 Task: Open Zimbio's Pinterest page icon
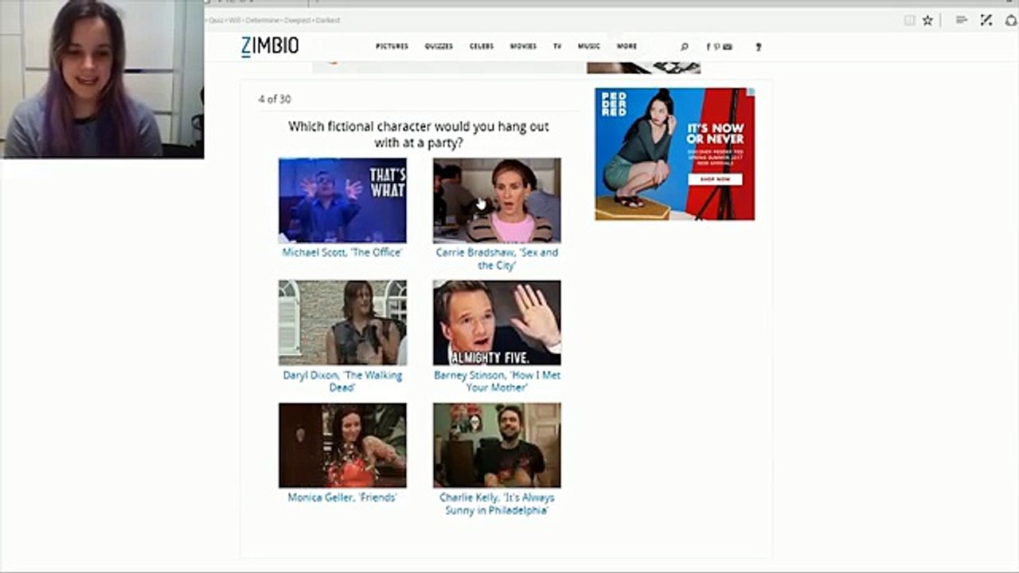click(x=716, y=47)
